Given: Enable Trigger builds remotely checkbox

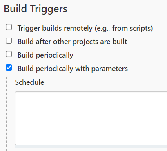Looking at the screenshot, I should click(9, 27).
